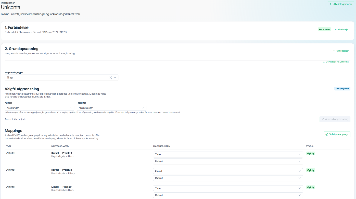Viewport: 356px width, 199px height.
Task: Click Gyldig status for Kørsel Hours row
Action: 311,153
